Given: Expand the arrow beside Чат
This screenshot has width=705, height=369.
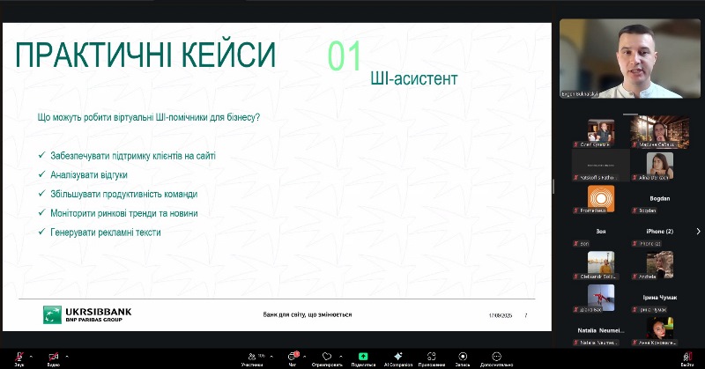Looking at the screenshot, I should [304, 357].
